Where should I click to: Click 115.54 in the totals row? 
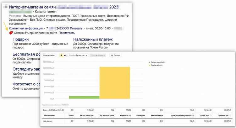pyautogui.click(x=129, y=110)
